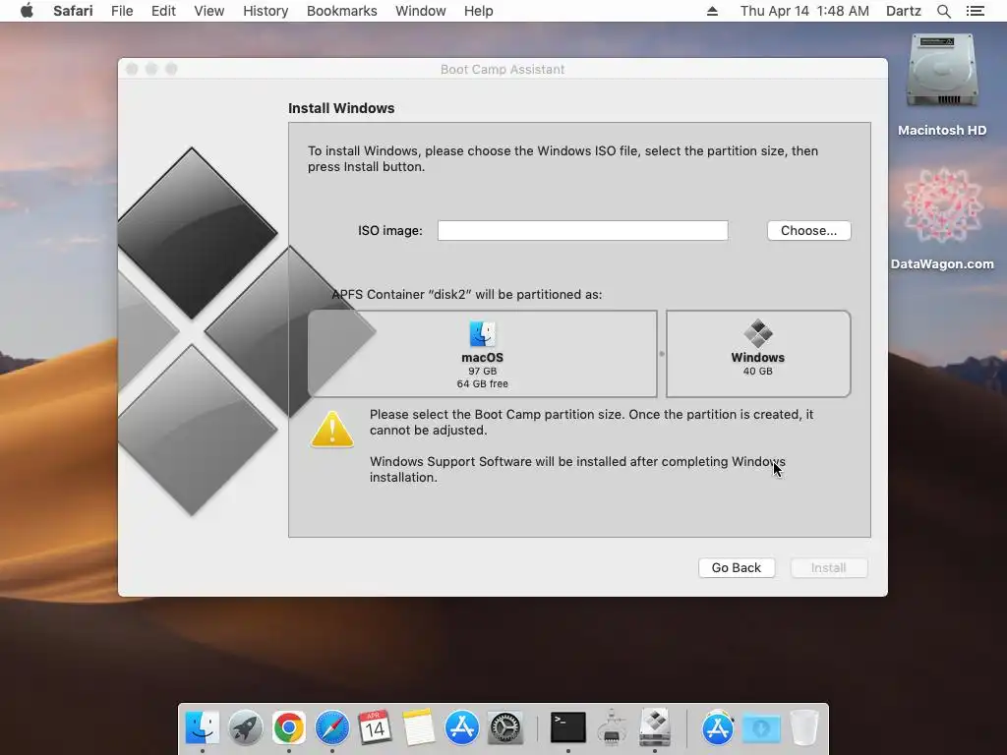1007x755 pixels.
Task: Open the View menu
Action: point(209,11)
